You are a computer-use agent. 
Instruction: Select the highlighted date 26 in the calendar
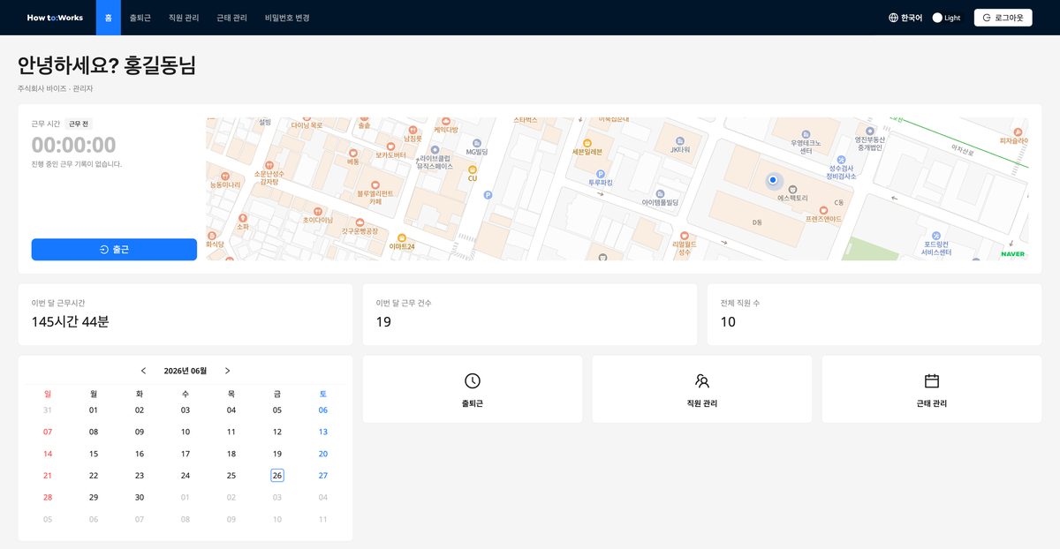coord(277,476)
